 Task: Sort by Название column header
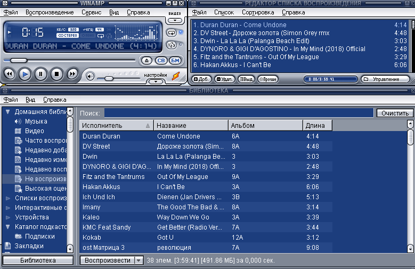[x=191, y=126]
